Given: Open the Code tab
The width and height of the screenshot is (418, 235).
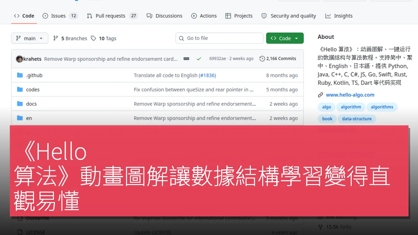Looking at the screenshot, I should (24, 16).
